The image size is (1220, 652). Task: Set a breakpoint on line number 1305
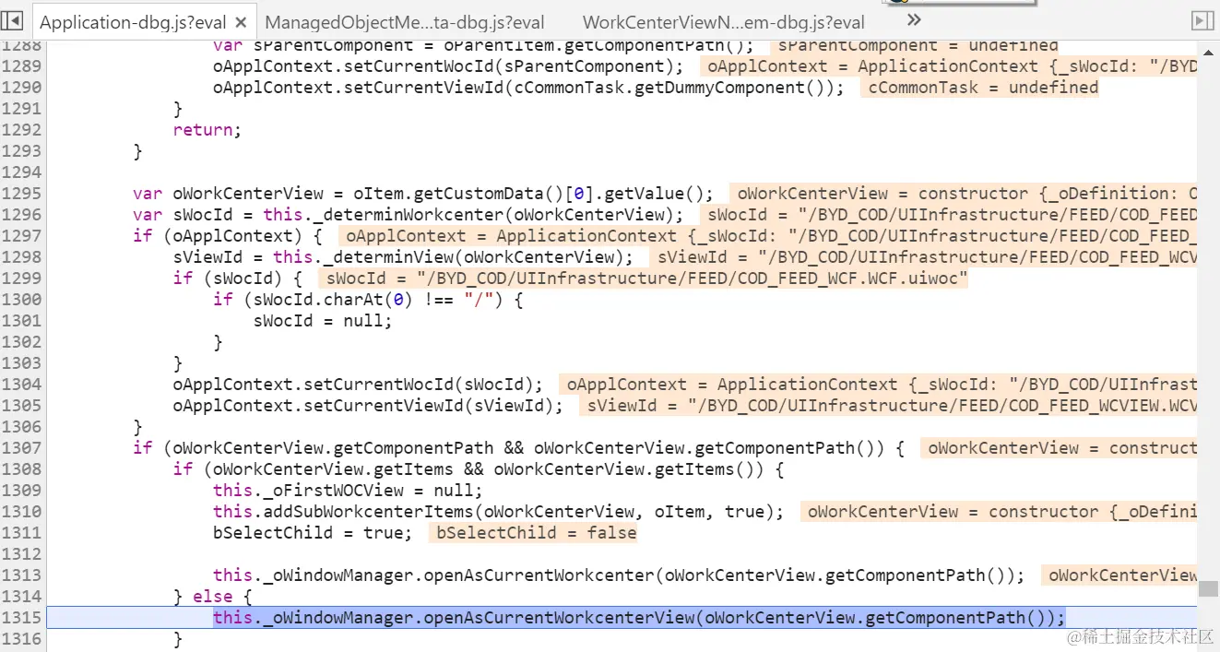pyautogui.click(x=21, y=406)
